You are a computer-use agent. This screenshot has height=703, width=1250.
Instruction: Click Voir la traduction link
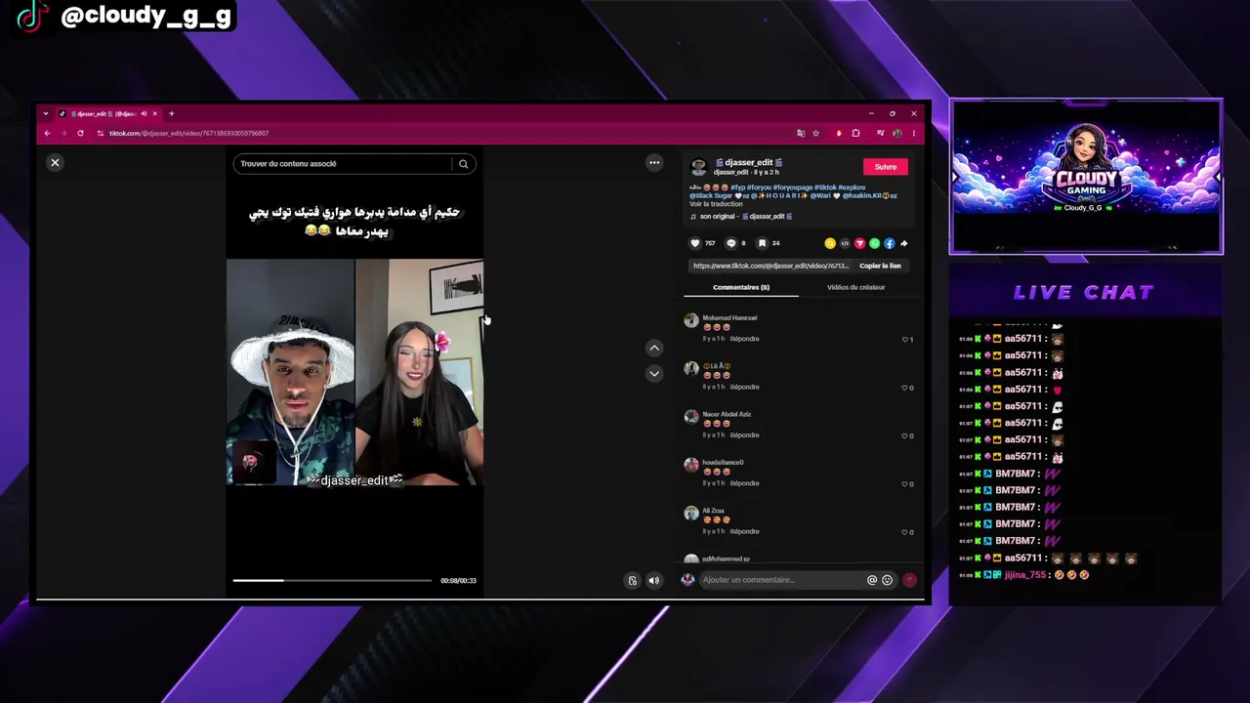[716, 204]
